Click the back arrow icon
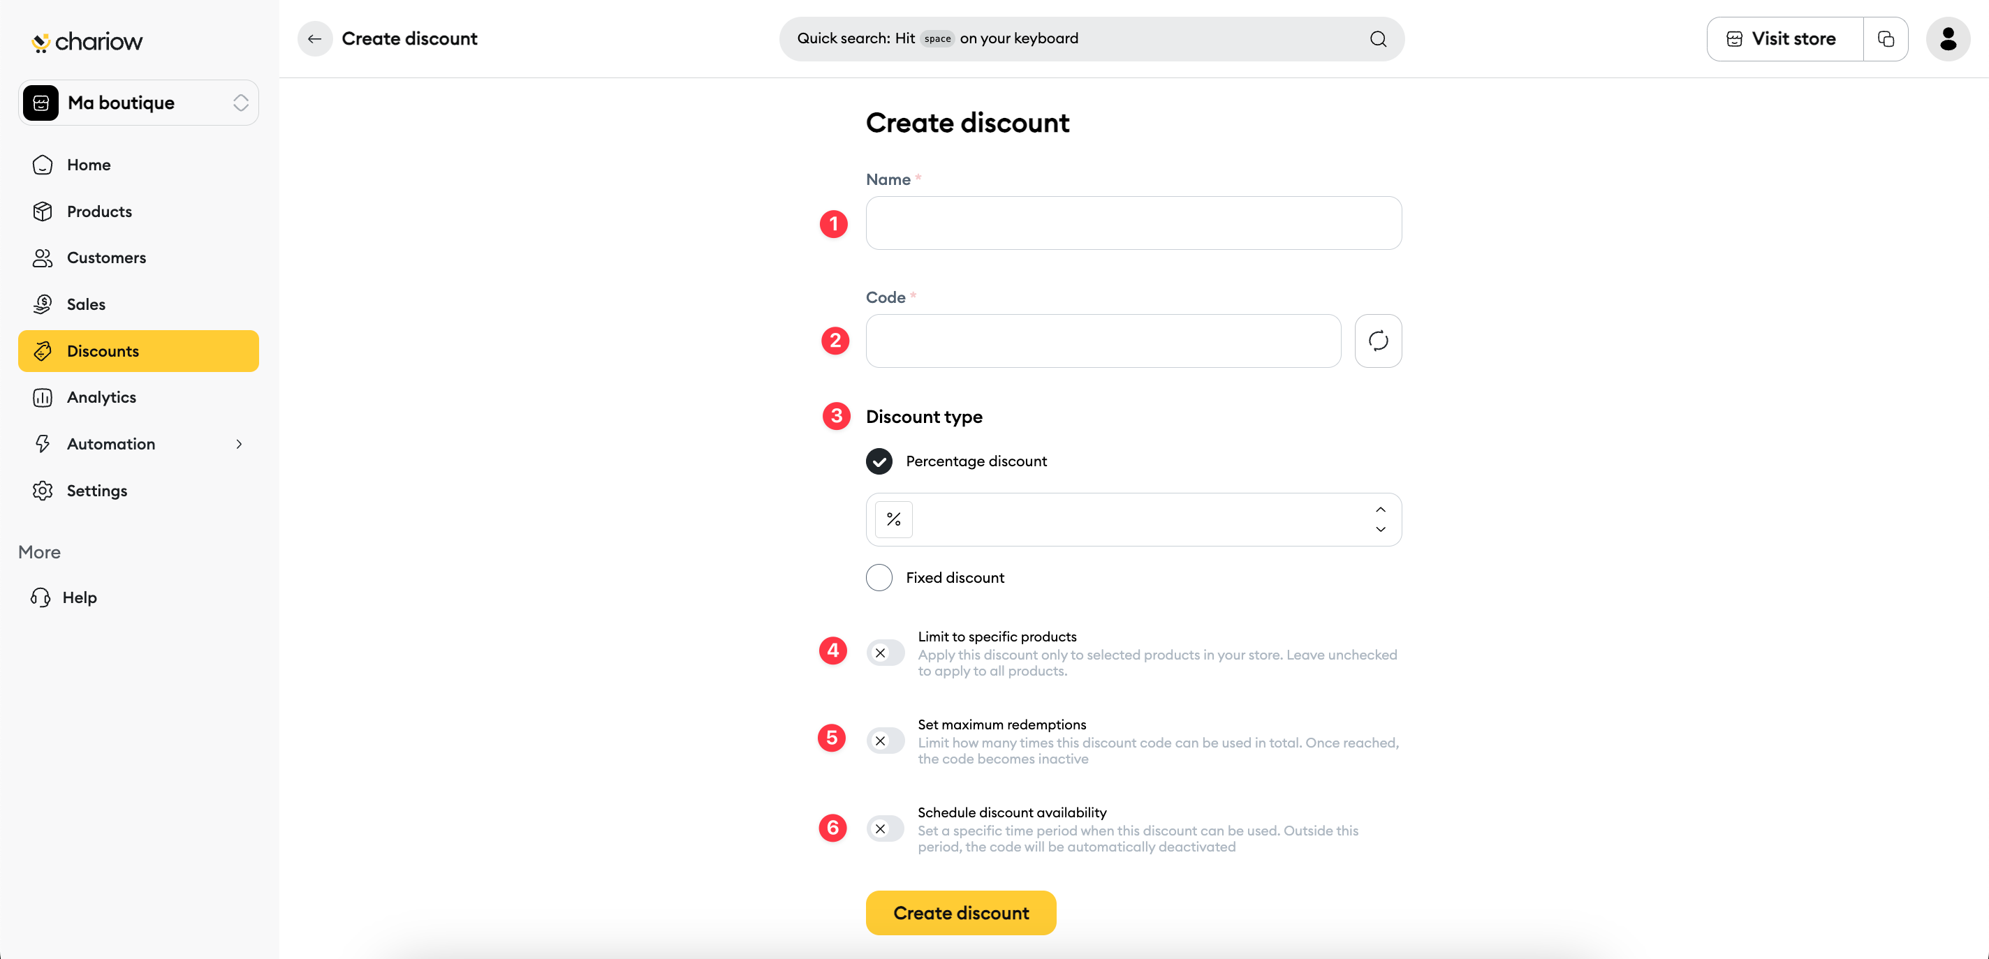 [x=314, y=38]
